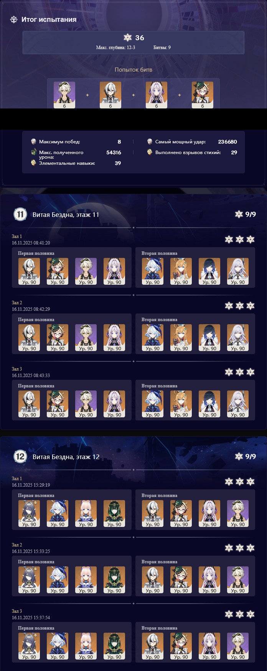Click the icon beside Выполнено взрывов стихий
This screenshot has height=671, width=267.
150,153
